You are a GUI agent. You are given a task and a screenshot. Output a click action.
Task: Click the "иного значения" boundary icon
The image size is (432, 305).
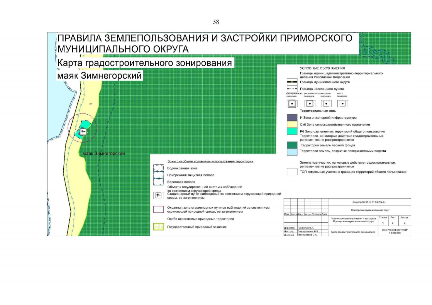342,103
